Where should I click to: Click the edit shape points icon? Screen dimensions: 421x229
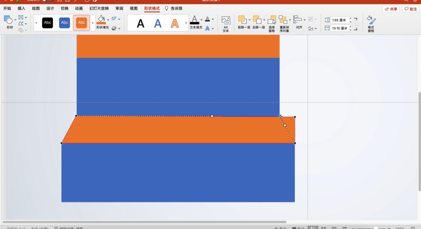21,24
